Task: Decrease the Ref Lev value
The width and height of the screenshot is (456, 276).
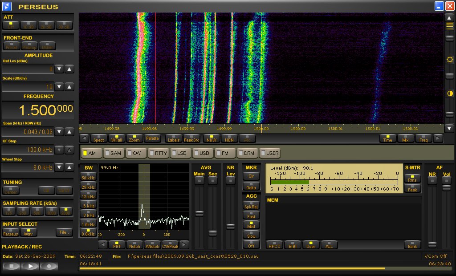Action: [59, 69]
